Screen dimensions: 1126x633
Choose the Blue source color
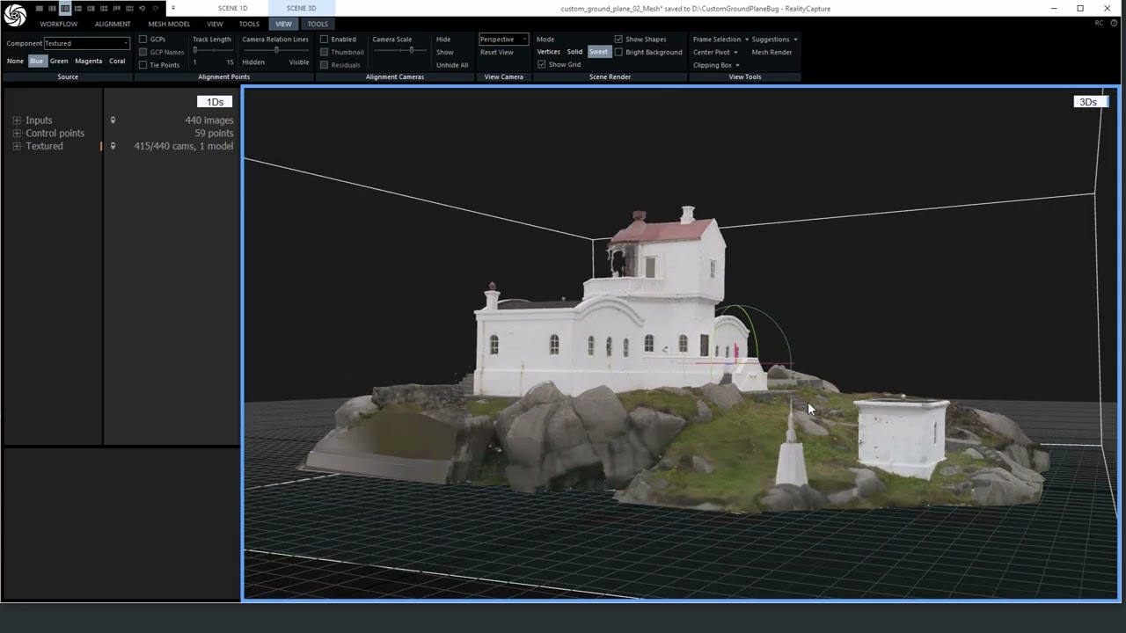36,61
